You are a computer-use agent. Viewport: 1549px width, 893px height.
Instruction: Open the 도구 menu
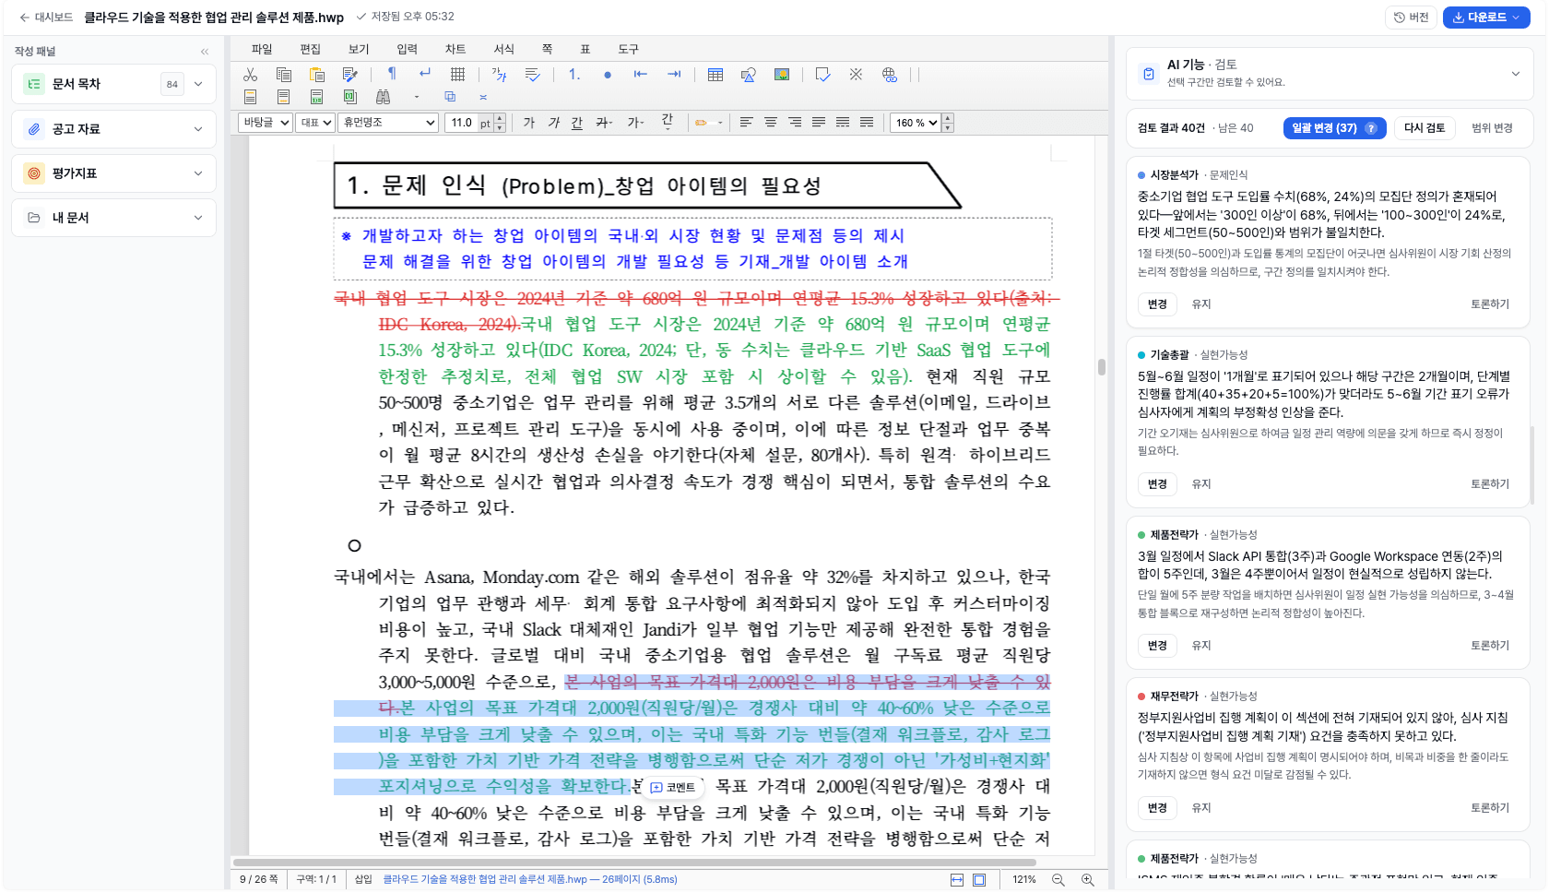(x=629, y=49)
